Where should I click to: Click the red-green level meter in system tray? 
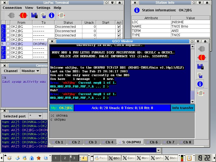[x=182, y=158]
